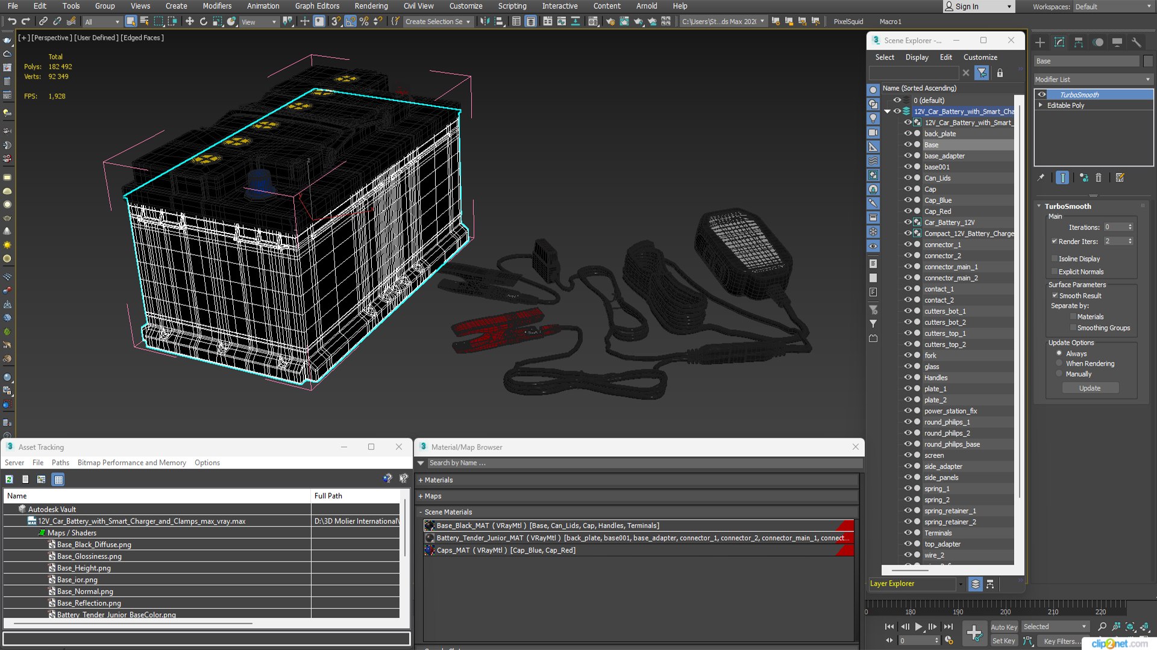1157x650 pixels.
Task: Open the Bitmap Performance and Memory menu
Action: tap(131, 463)
